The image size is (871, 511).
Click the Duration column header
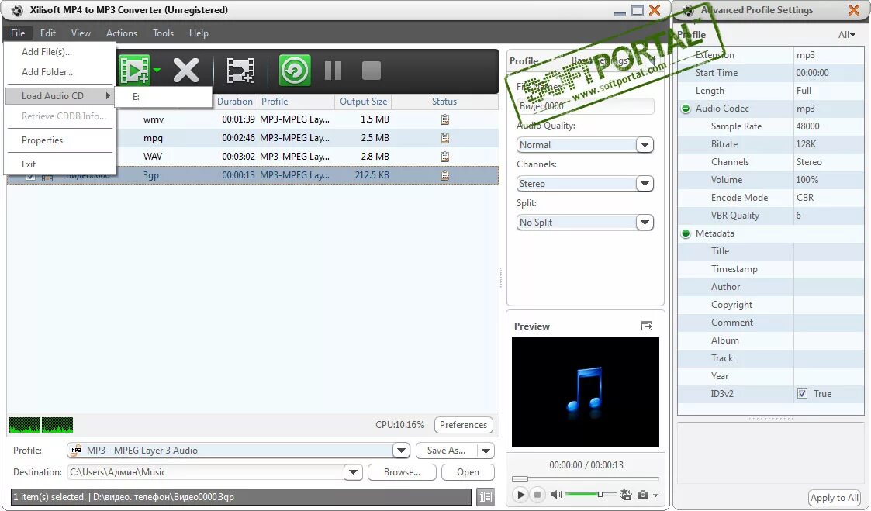click(x=234, y=102)
